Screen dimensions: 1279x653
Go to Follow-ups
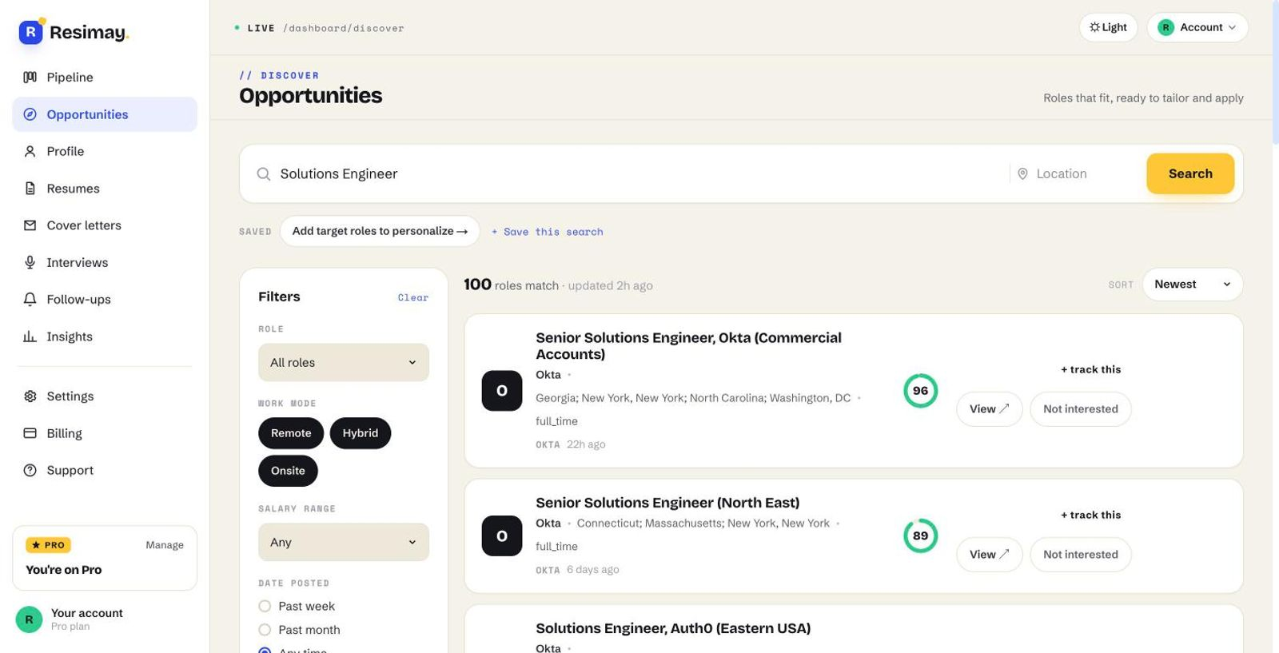coord(105,299)
